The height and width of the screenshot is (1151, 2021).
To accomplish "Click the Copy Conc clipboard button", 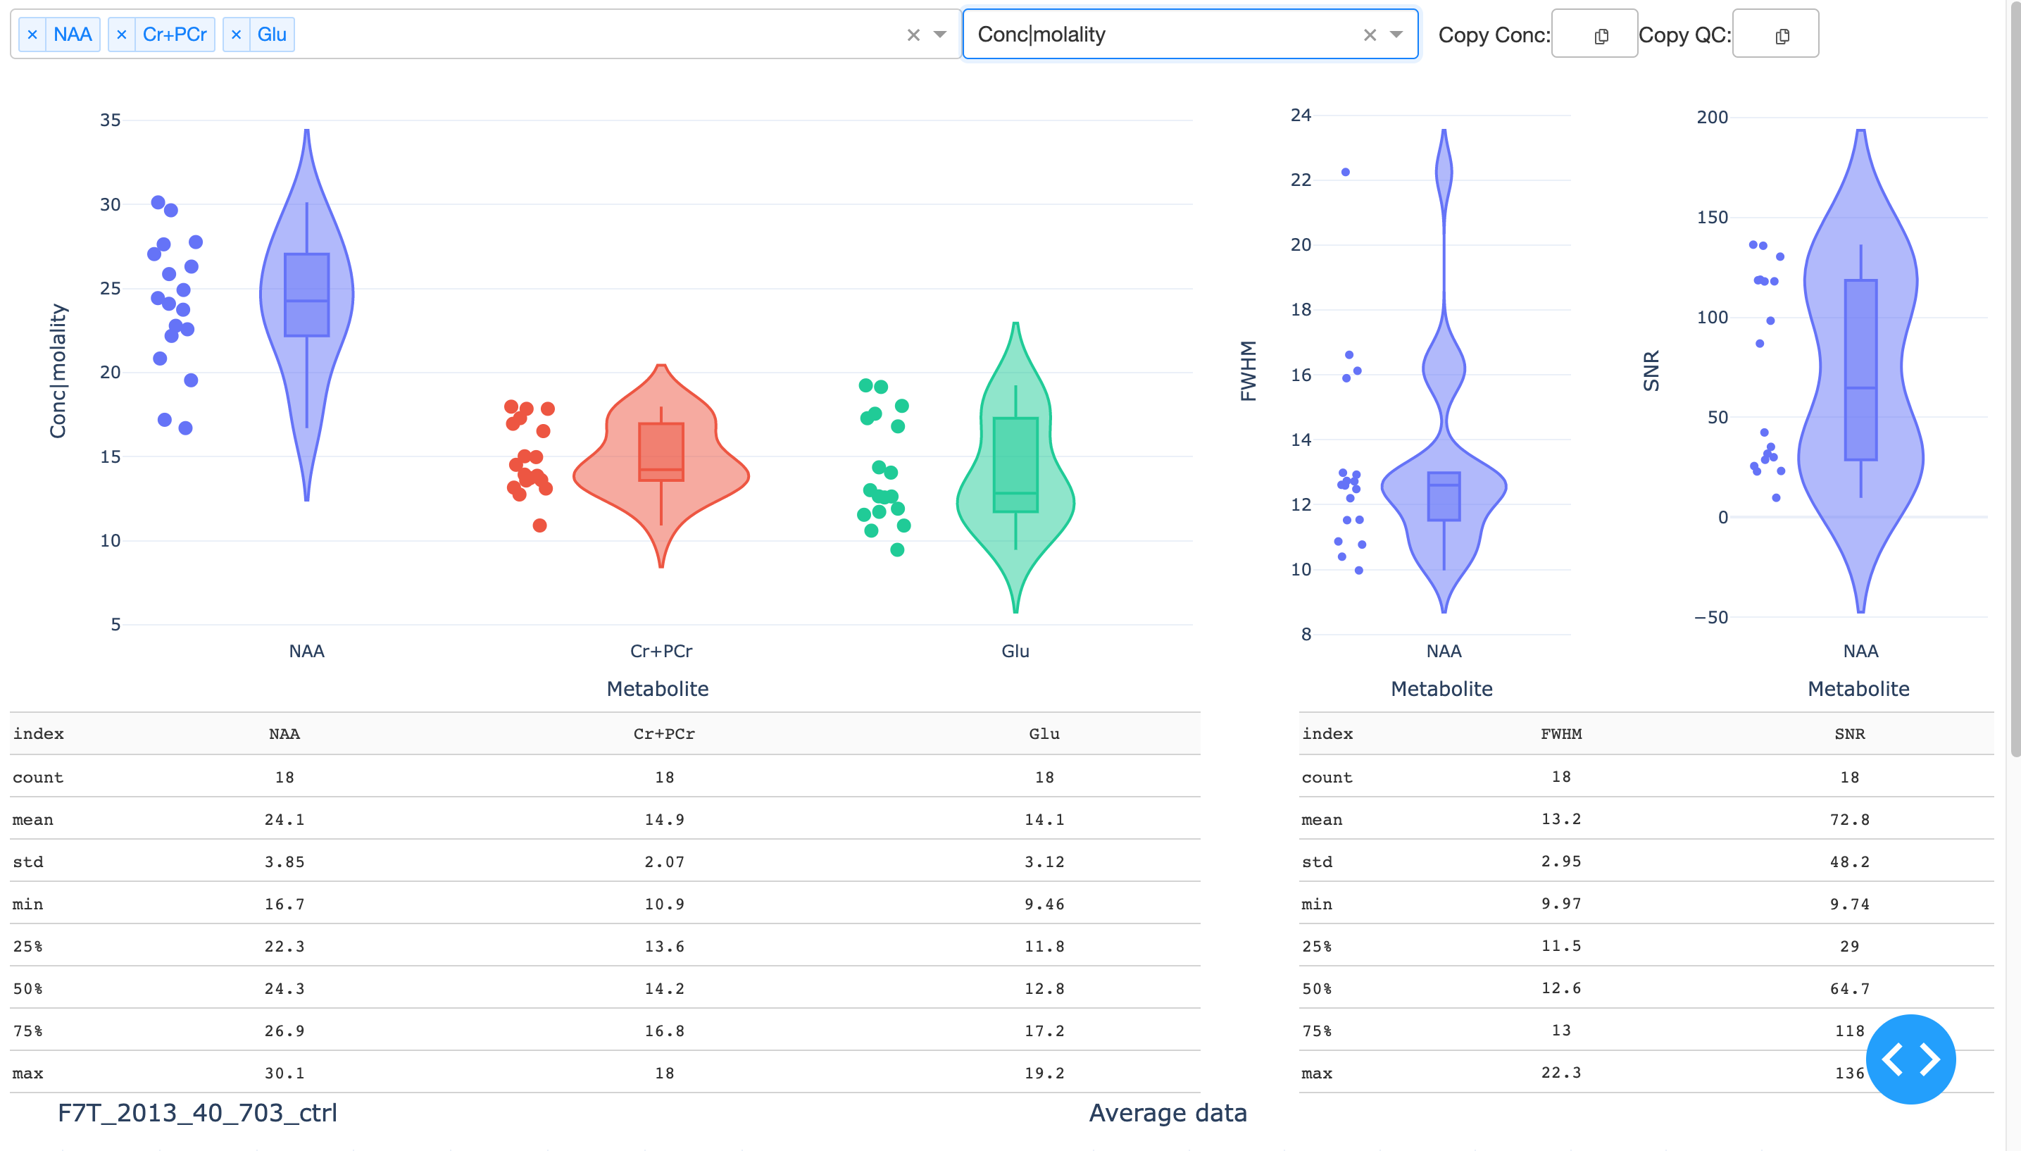I will tap(1601, 36).
